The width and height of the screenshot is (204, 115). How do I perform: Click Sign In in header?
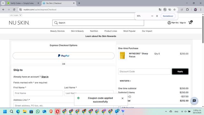click(x=183, y=23)
